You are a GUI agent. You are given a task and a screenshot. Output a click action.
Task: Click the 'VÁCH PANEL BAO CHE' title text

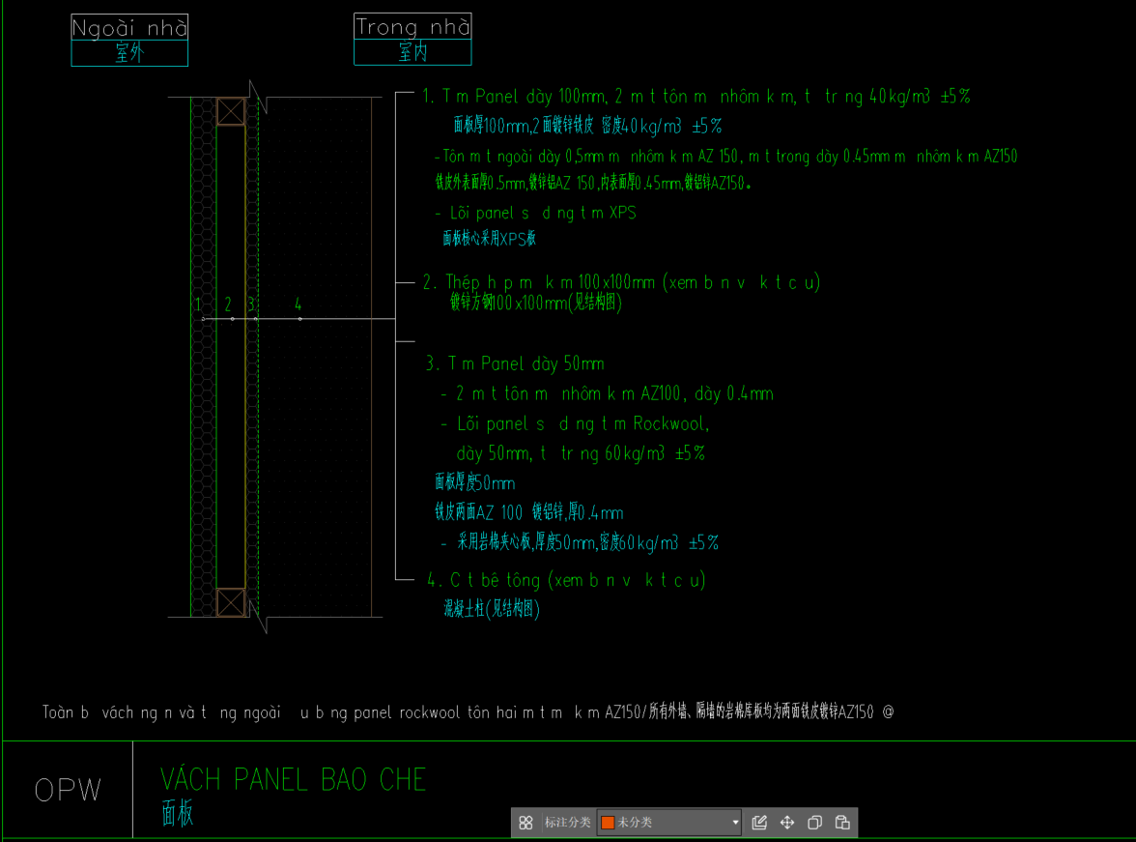[294, 779]
